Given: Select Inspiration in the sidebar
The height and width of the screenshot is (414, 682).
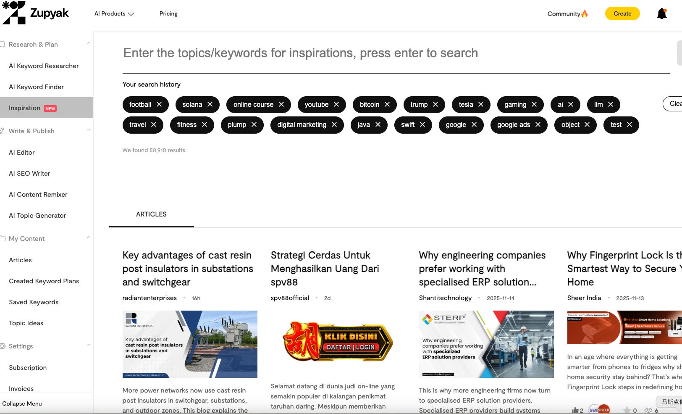Looking at the screenshot, I should tap(47, 108).
